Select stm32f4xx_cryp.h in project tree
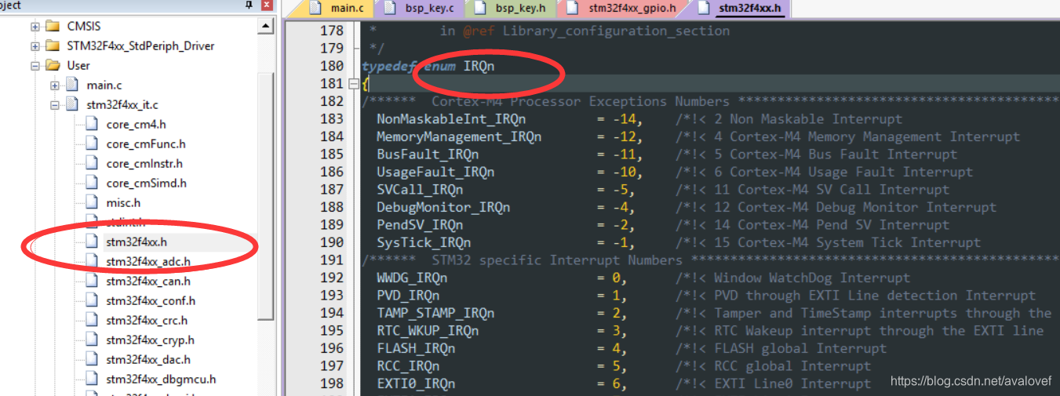 tap(150, 340)
